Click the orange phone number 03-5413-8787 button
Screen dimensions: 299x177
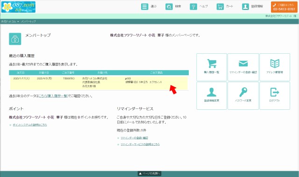(x=284, y=7)
